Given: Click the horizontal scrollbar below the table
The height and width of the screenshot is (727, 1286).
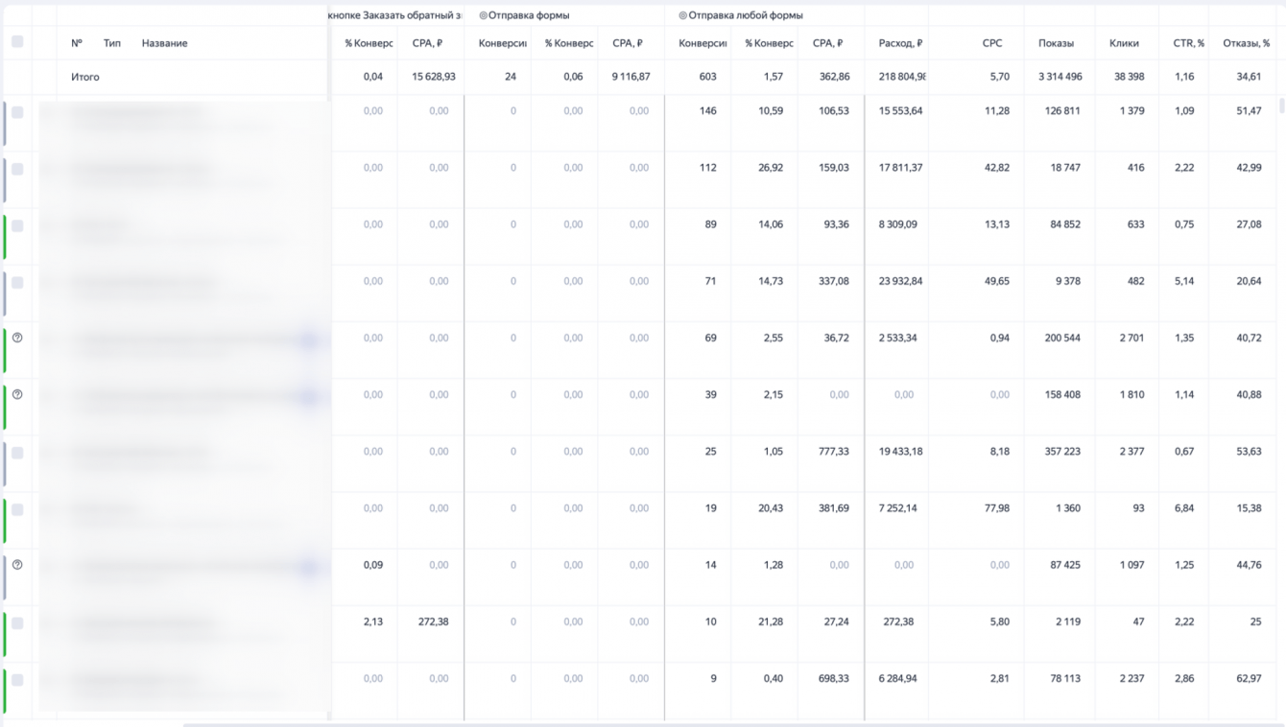Looking at the screenshot, I should (729, 724).
